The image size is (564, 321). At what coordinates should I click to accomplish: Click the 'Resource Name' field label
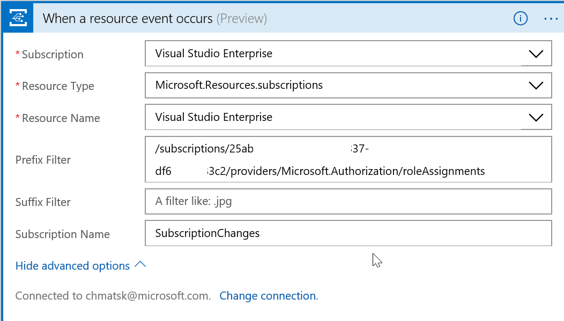coord(61,118)
